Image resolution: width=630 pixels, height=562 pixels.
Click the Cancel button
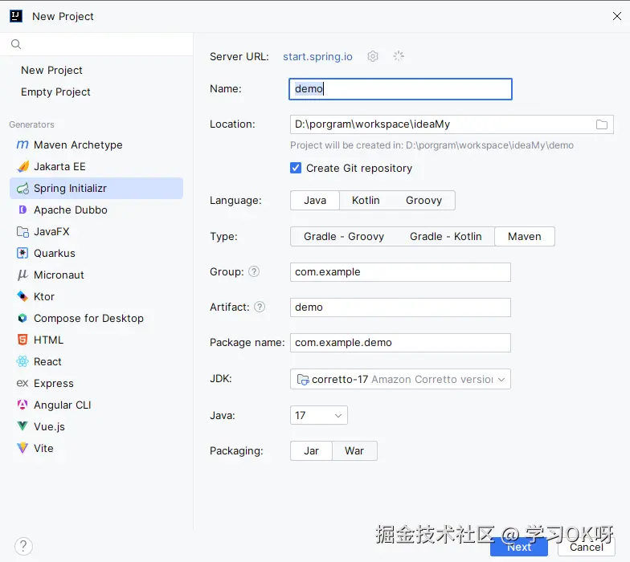[x=587, y=547]
